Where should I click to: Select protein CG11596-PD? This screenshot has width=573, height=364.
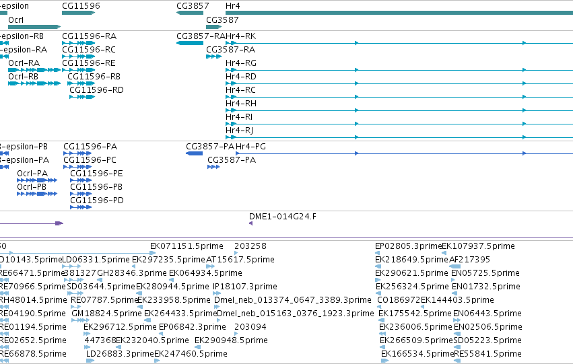[x=81, y=207]
